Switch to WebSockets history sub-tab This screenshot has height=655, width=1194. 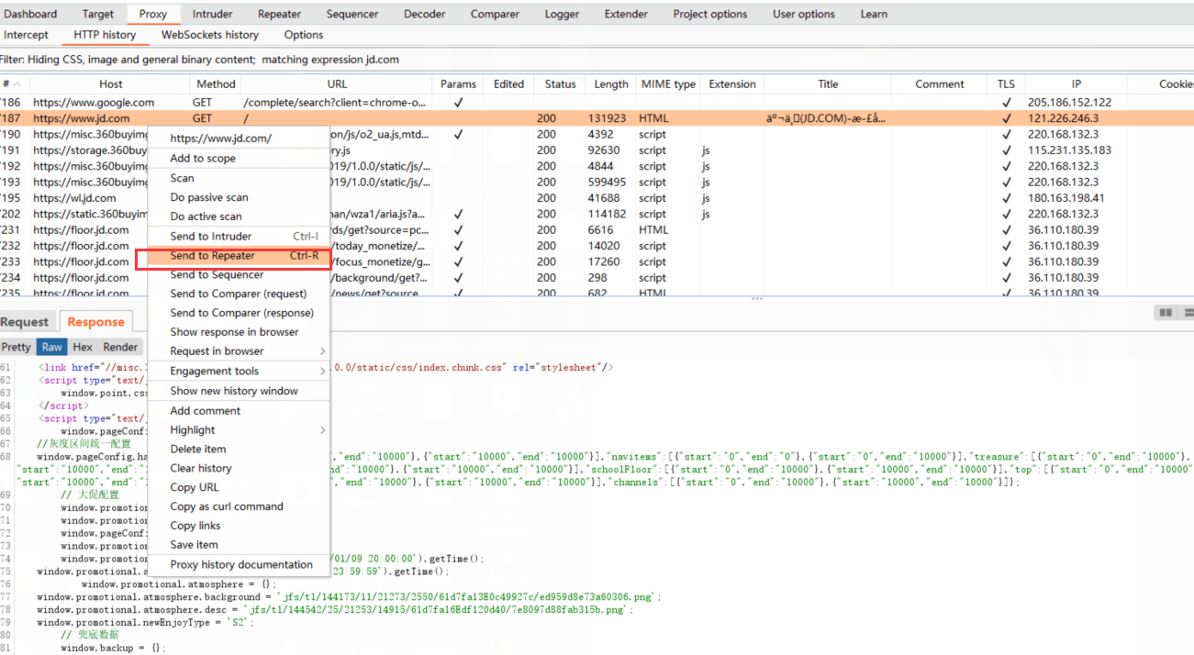[210, 35]
